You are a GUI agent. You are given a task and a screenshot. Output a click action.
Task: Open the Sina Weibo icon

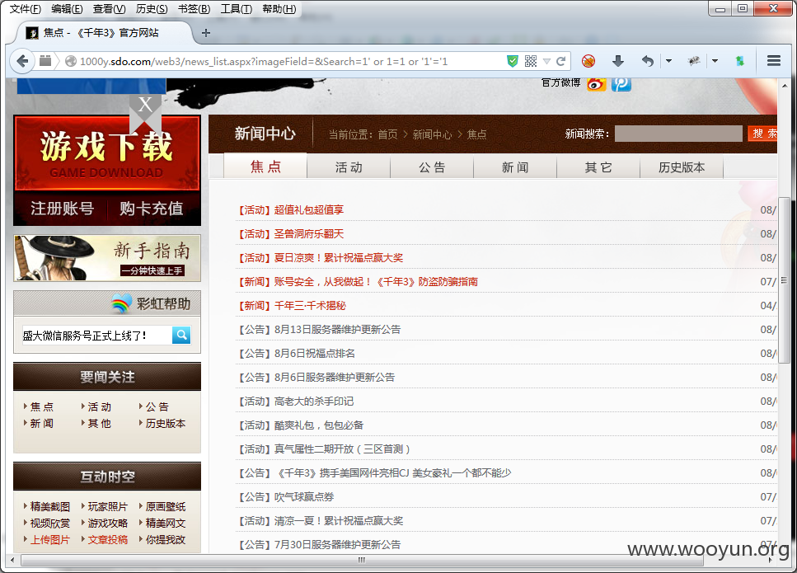596,84
